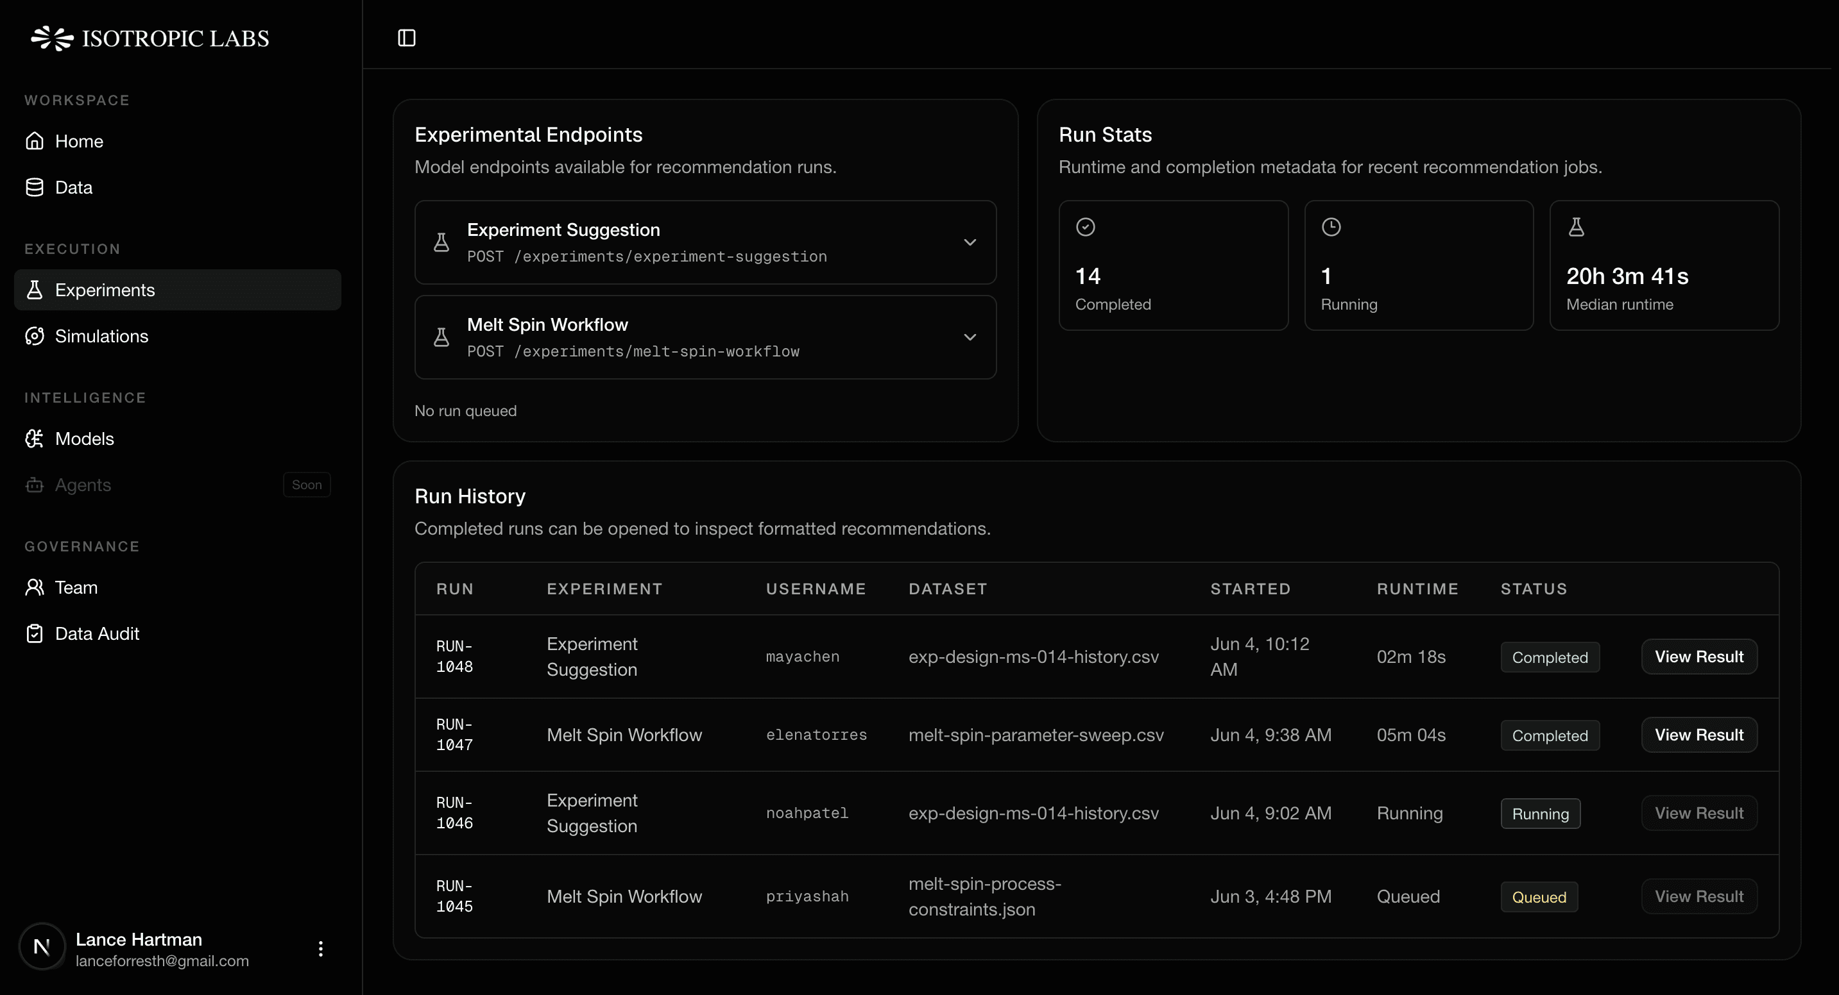Click the user avatar N icon
The width and height of the screenshot is (1839, 995).
pos(42,947)
